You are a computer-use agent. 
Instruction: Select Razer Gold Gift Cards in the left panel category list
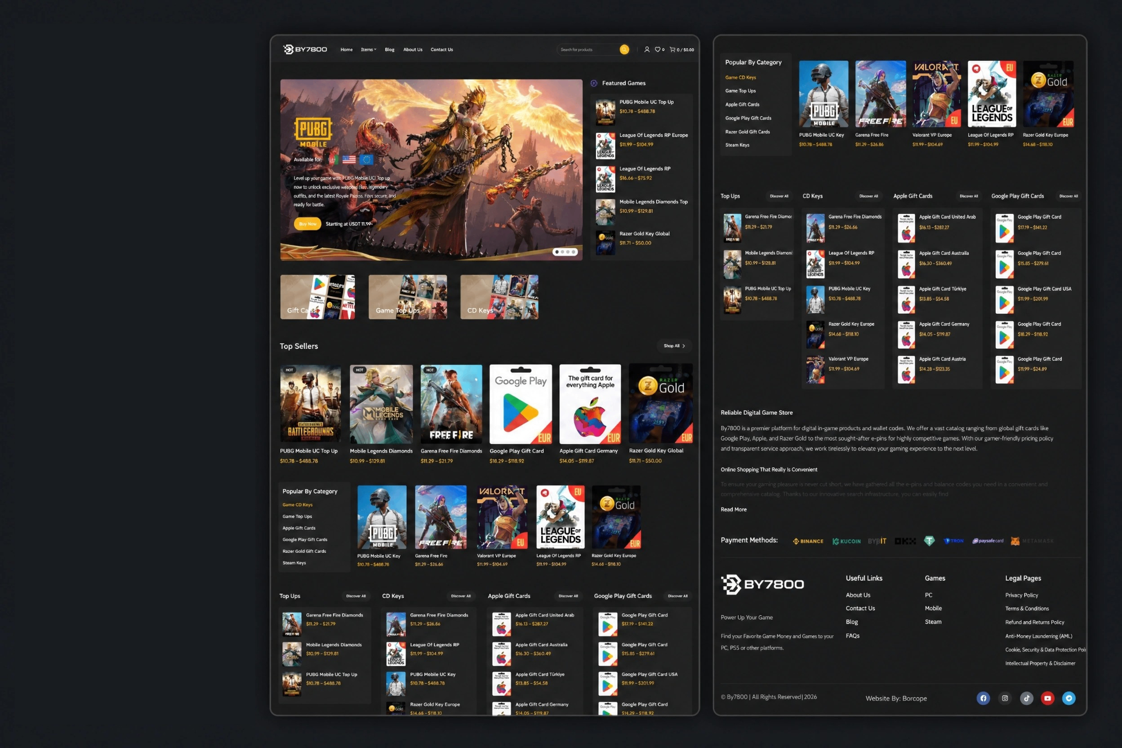point(304,552)
